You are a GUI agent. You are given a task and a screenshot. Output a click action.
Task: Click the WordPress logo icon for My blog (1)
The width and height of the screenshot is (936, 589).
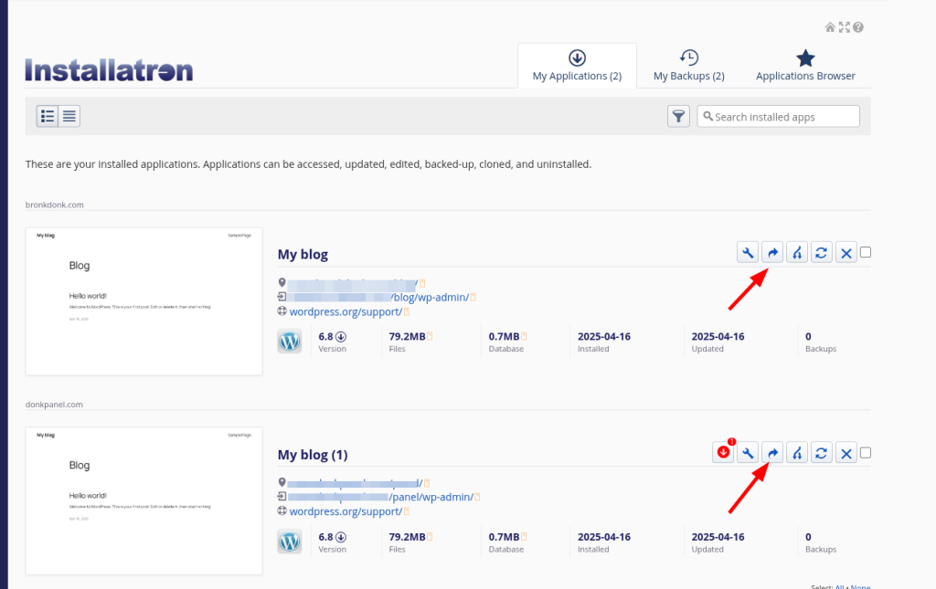pos(290,542)
